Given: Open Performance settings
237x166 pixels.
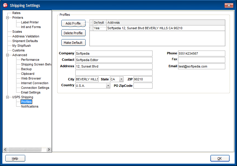Looking at the screenshot, I should [30, 60].
